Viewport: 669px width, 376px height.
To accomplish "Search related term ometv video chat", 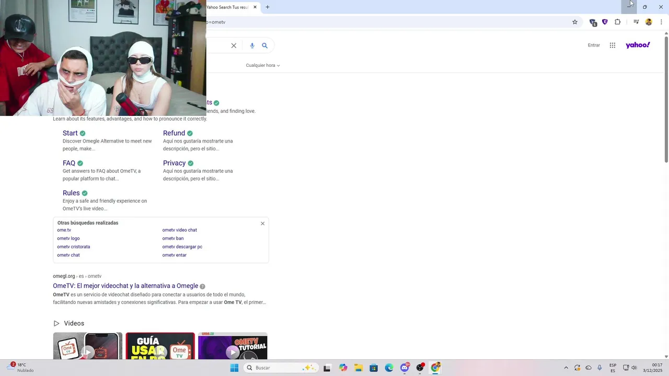I will [179, 230].
